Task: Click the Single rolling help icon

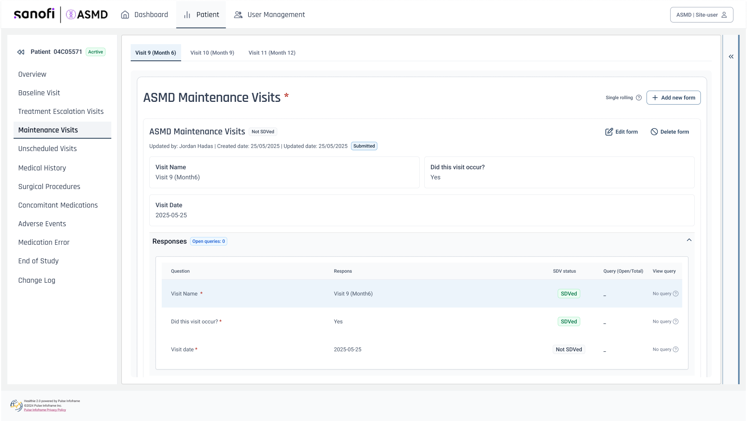Action: click(639, 98)
